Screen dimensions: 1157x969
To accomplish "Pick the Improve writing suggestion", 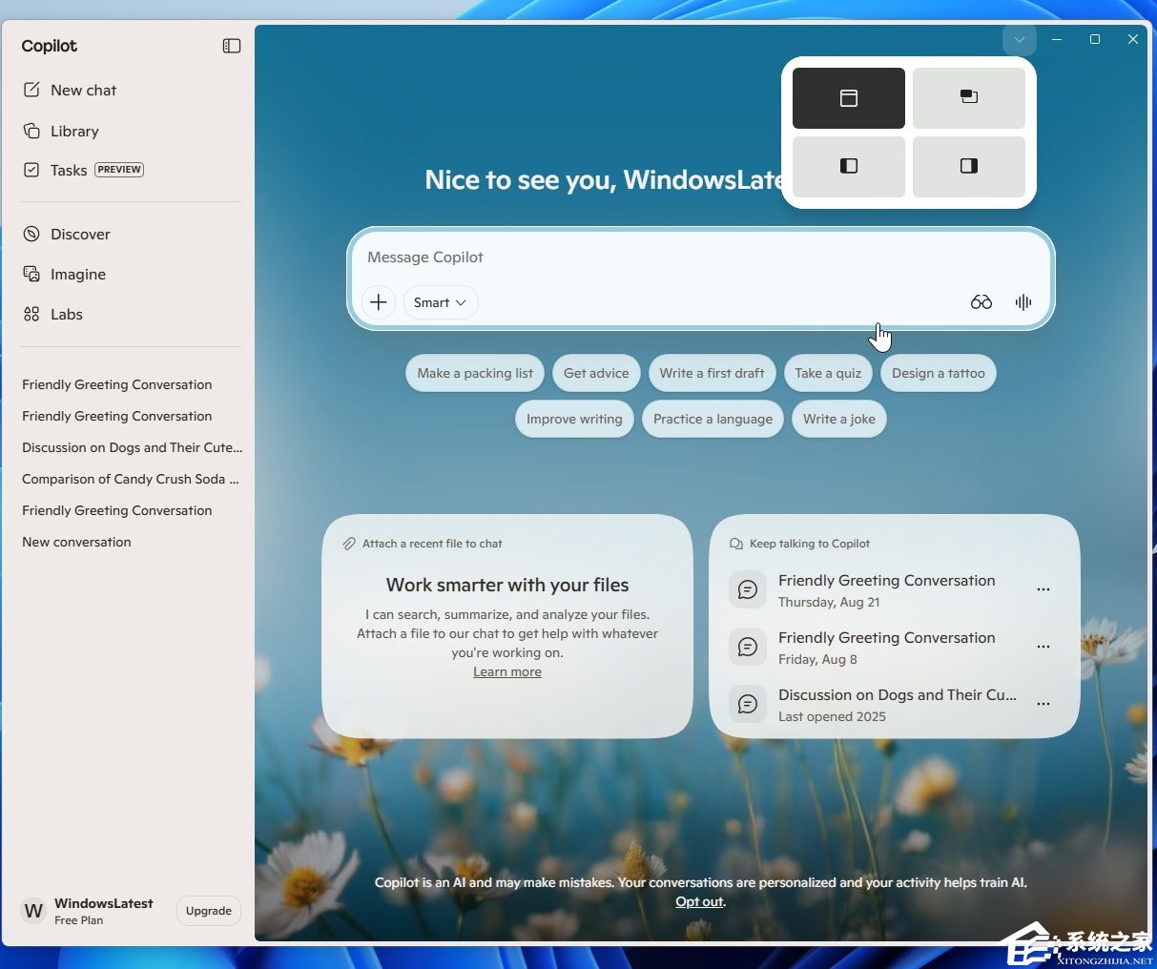I will (x=574, y=419).
